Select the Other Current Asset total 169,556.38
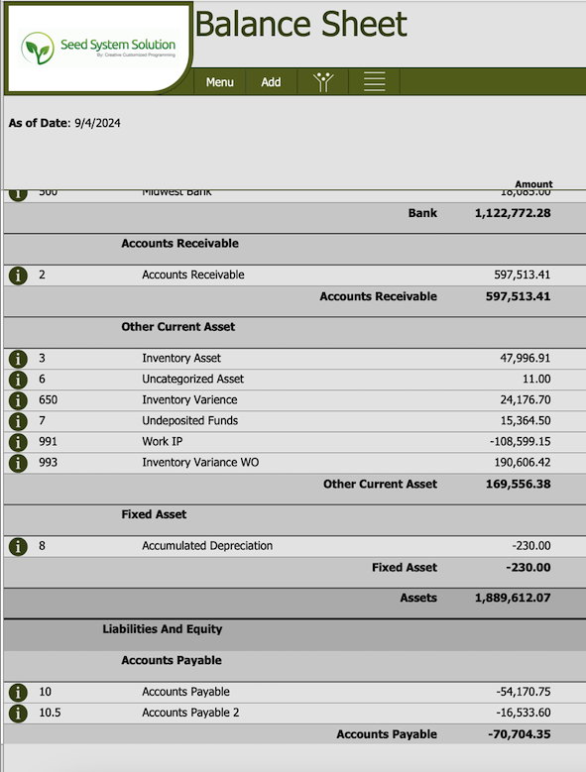586x772 pixels. [x=518, y=484]
